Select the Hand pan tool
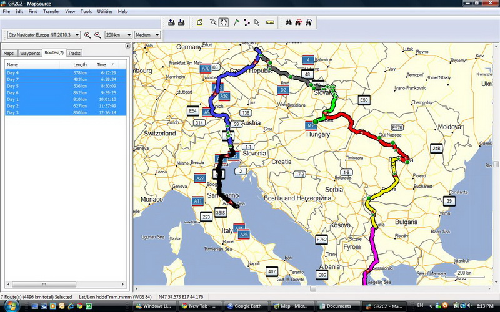This screenshot has width=500, height=312. point(224,22)
